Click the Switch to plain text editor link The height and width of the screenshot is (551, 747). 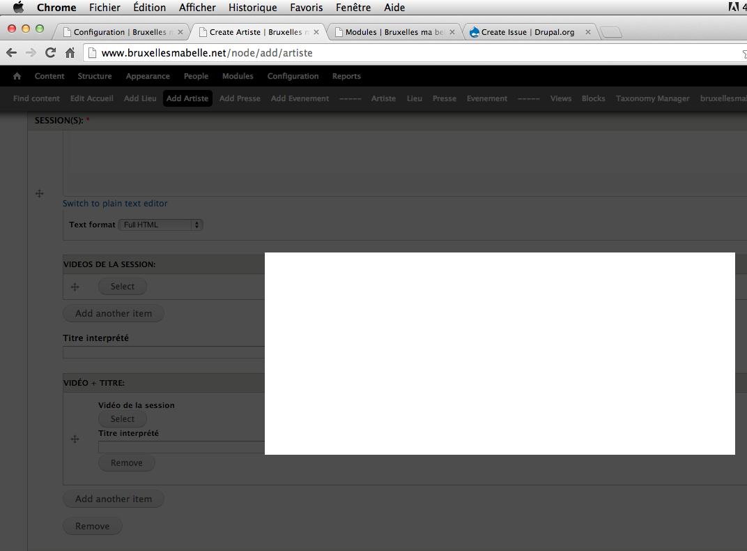(x=114, y=203)
